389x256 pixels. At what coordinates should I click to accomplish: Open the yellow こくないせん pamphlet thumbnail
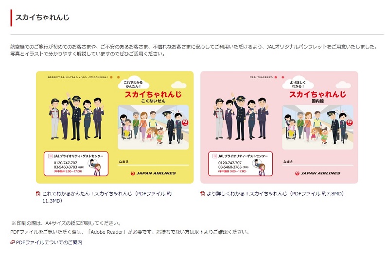[x=115, y=127]
